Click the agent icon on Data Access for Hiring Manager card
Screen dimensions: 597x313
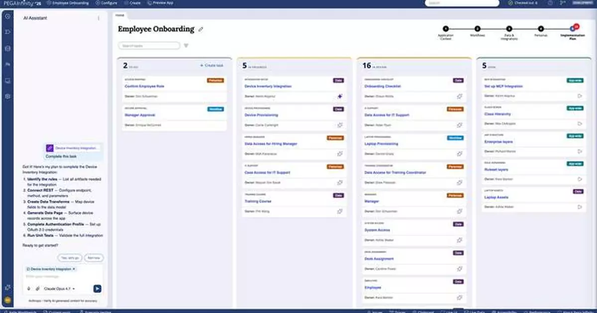[x=340, y=154]
